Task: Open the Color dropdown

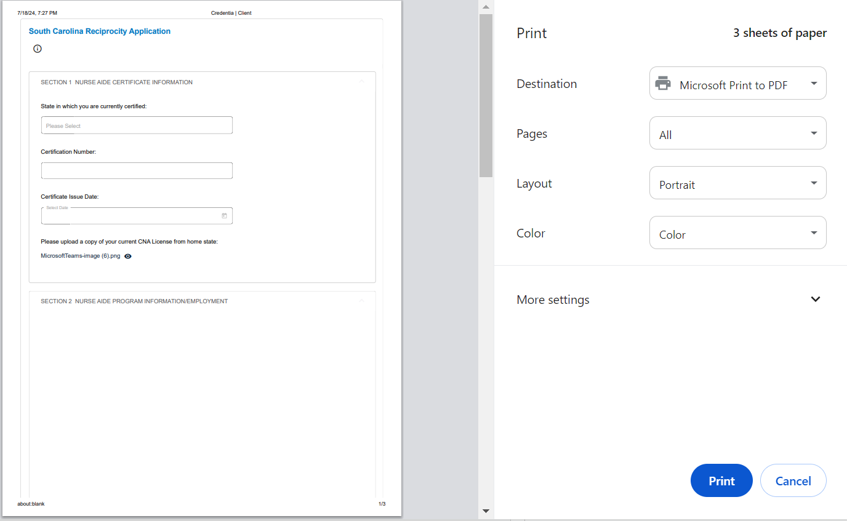Action: pyautogui.click(x=737, y=233)
